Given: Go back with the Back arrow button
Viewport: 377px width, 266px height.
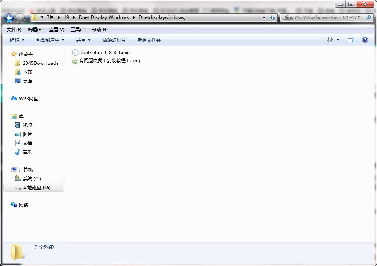Looking at the screenshot, I should click(9, 18).
